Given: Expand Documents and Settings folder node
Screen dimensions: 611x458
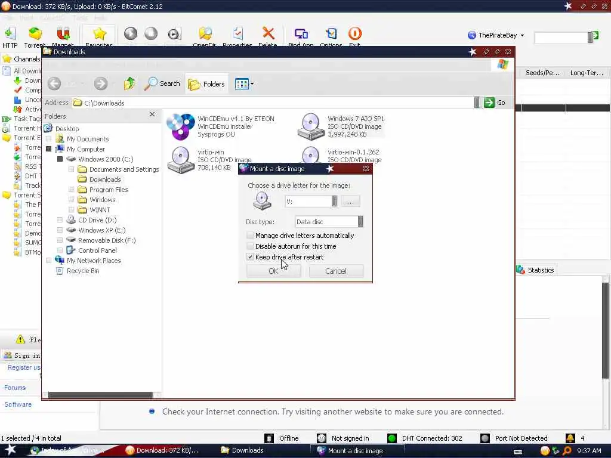Looking at the screenshot, I should 72,169.
